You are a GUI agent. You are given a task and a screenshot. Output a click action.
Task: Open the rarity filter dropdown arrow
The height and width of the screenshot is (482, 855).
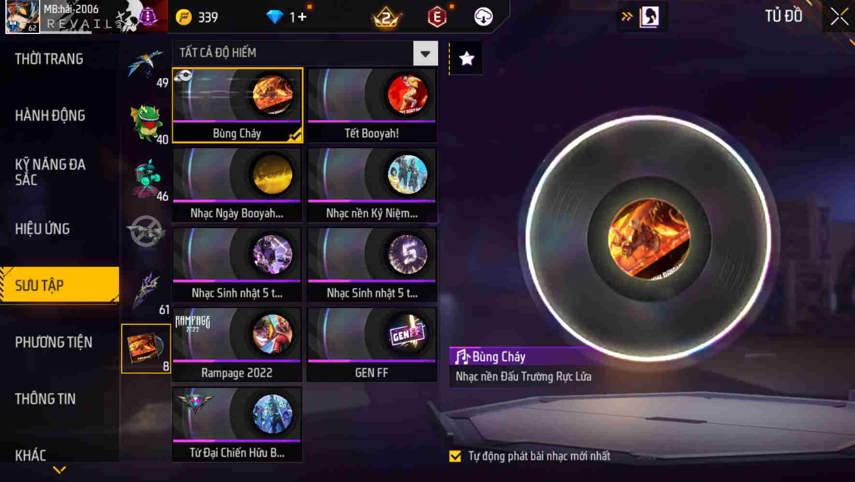(x=426, y=53)
